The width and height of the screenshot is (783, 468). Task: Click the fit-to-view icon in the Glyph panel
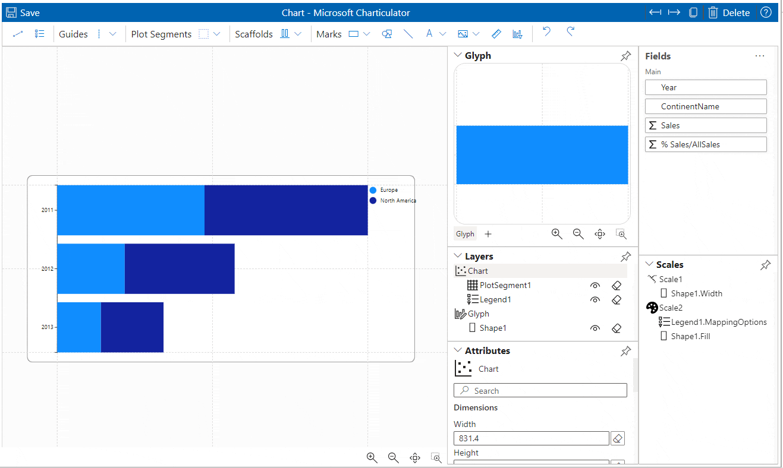click(x=599, y=233)
